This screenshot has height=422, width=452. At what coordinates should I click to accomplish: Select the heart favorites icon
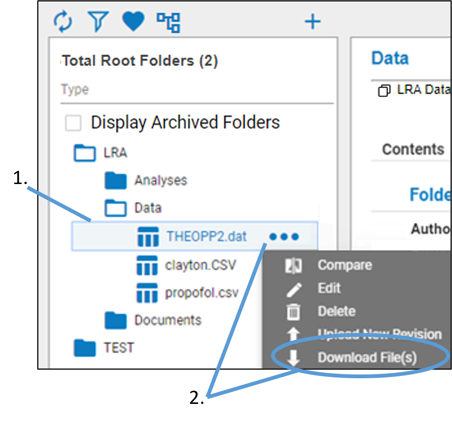click(133, 21)
